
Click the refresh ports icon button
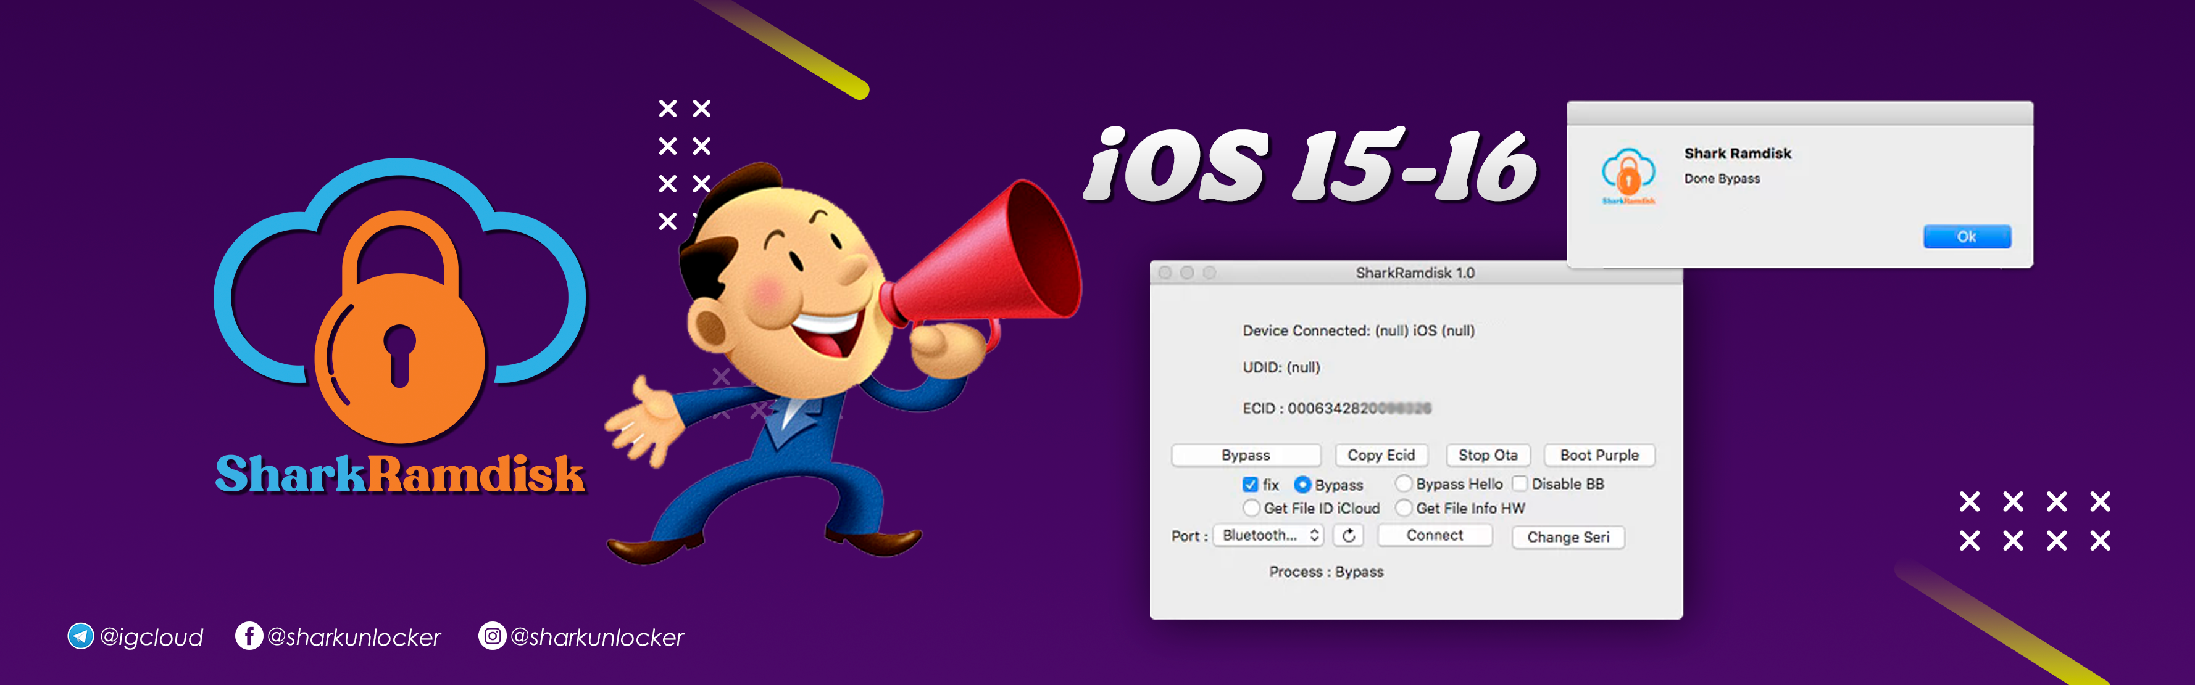point(1348,535)
